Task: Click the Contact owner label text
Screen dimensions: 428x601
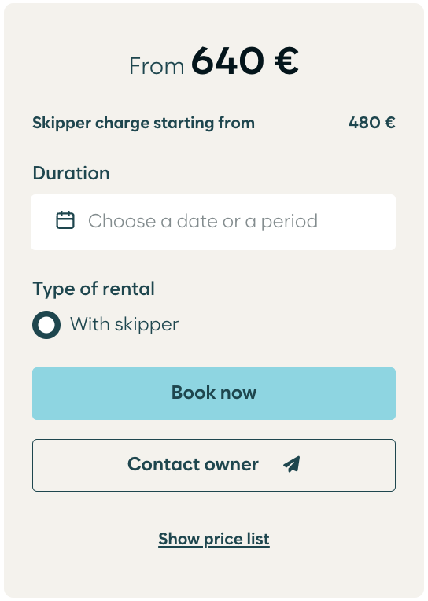Action: point(193,464)
